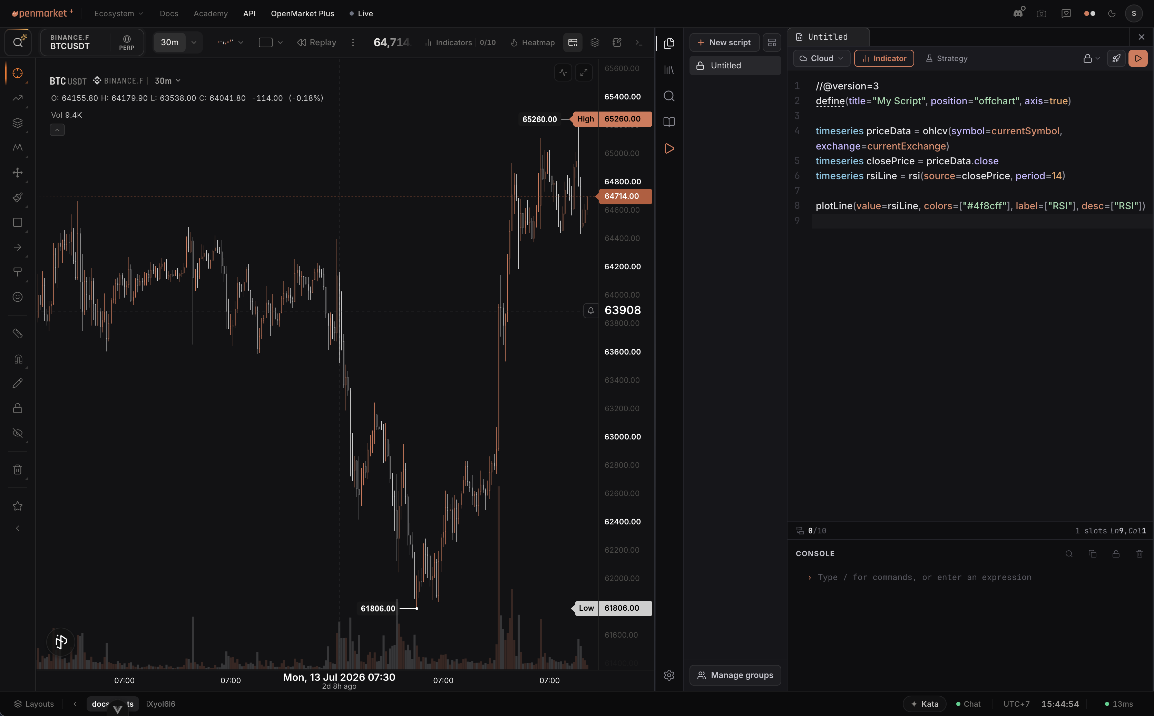1154x716 pixels.
Task: Select the Indicator script type
Action: coord(884,58)
